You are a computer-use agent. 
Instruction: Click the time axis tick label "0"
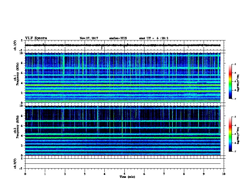(25, 174)
